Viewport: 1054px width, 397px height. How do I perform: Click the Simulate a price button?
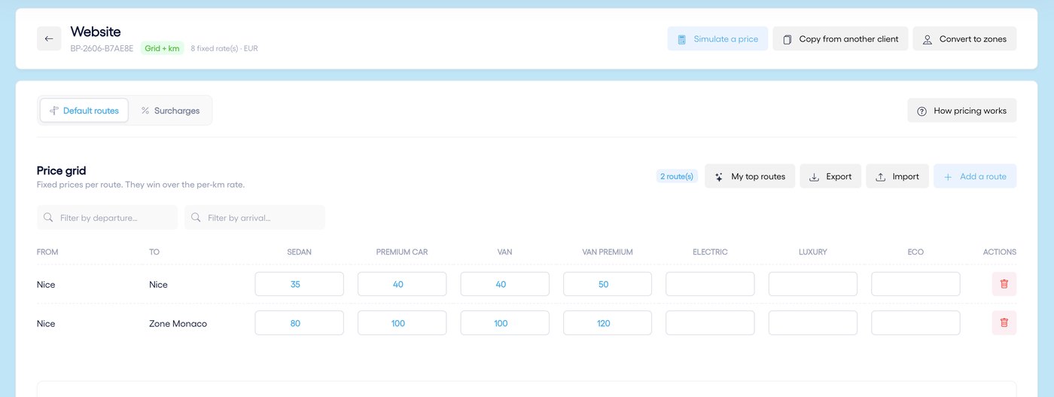[717, 38]
